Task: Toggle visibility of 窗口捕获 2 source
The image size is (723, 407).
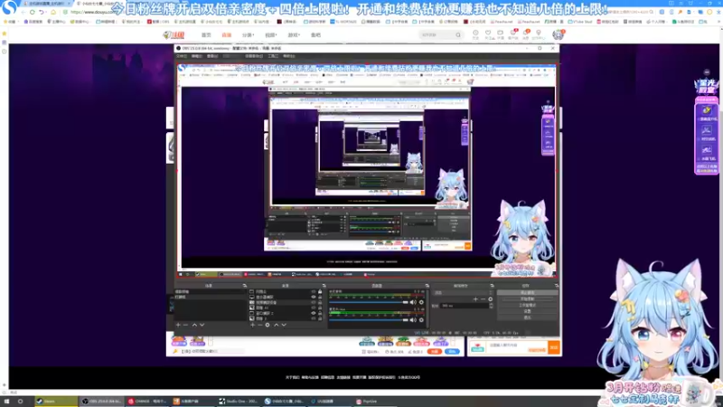Action: pyautogui.click(x=314, y=313)
